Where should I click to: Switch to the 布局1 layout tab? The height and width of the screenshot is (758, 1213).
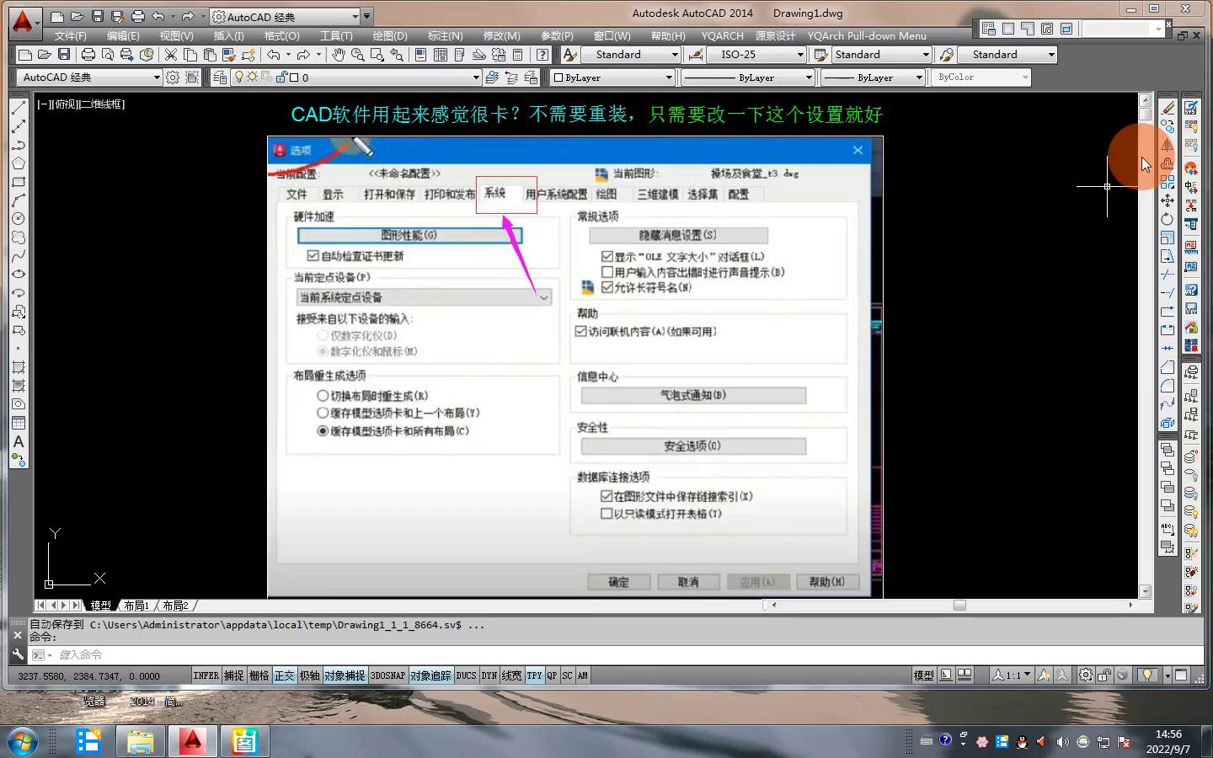tap(136, 606)
